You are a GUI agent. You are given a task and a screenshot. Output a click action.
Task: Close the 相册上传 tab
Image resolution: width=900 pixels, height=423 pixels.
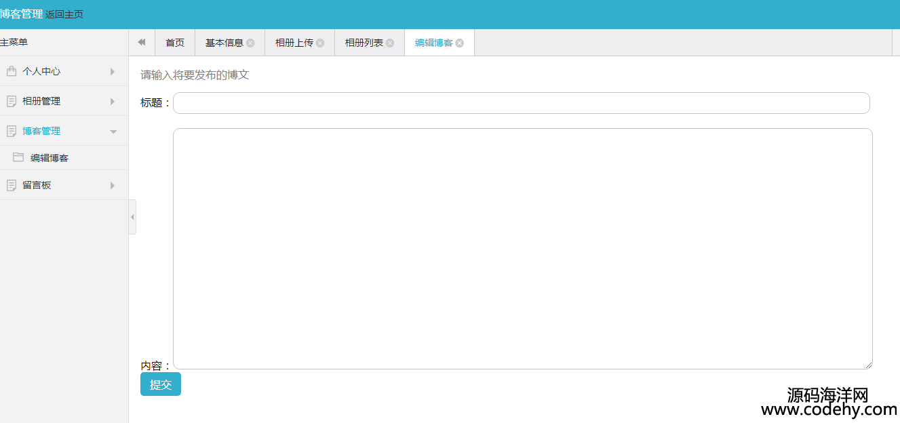click(320, 43)
